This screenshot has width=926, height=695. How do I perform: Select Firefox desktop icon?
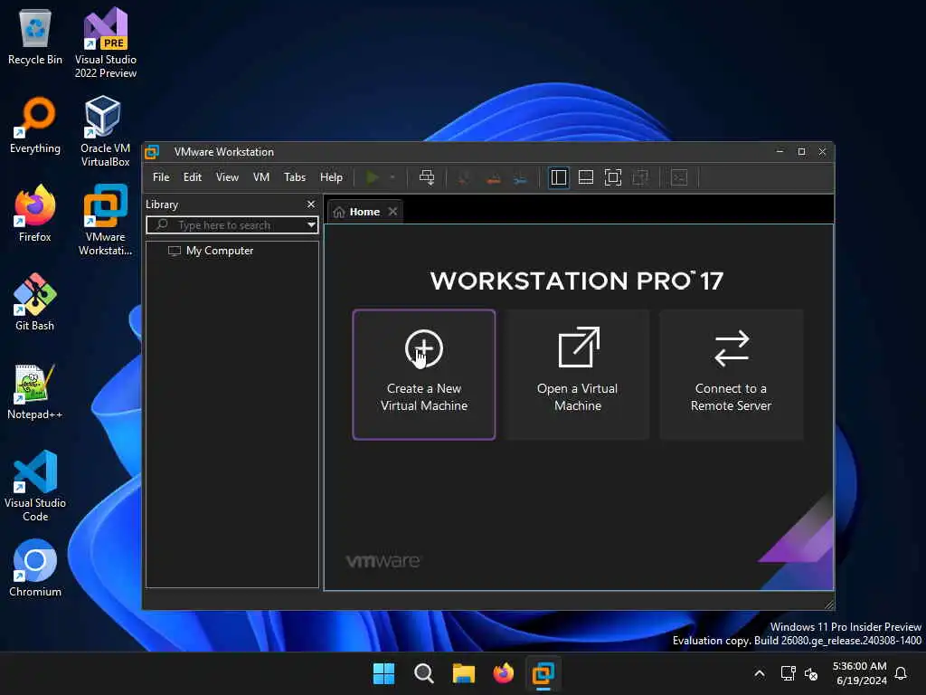35,214
